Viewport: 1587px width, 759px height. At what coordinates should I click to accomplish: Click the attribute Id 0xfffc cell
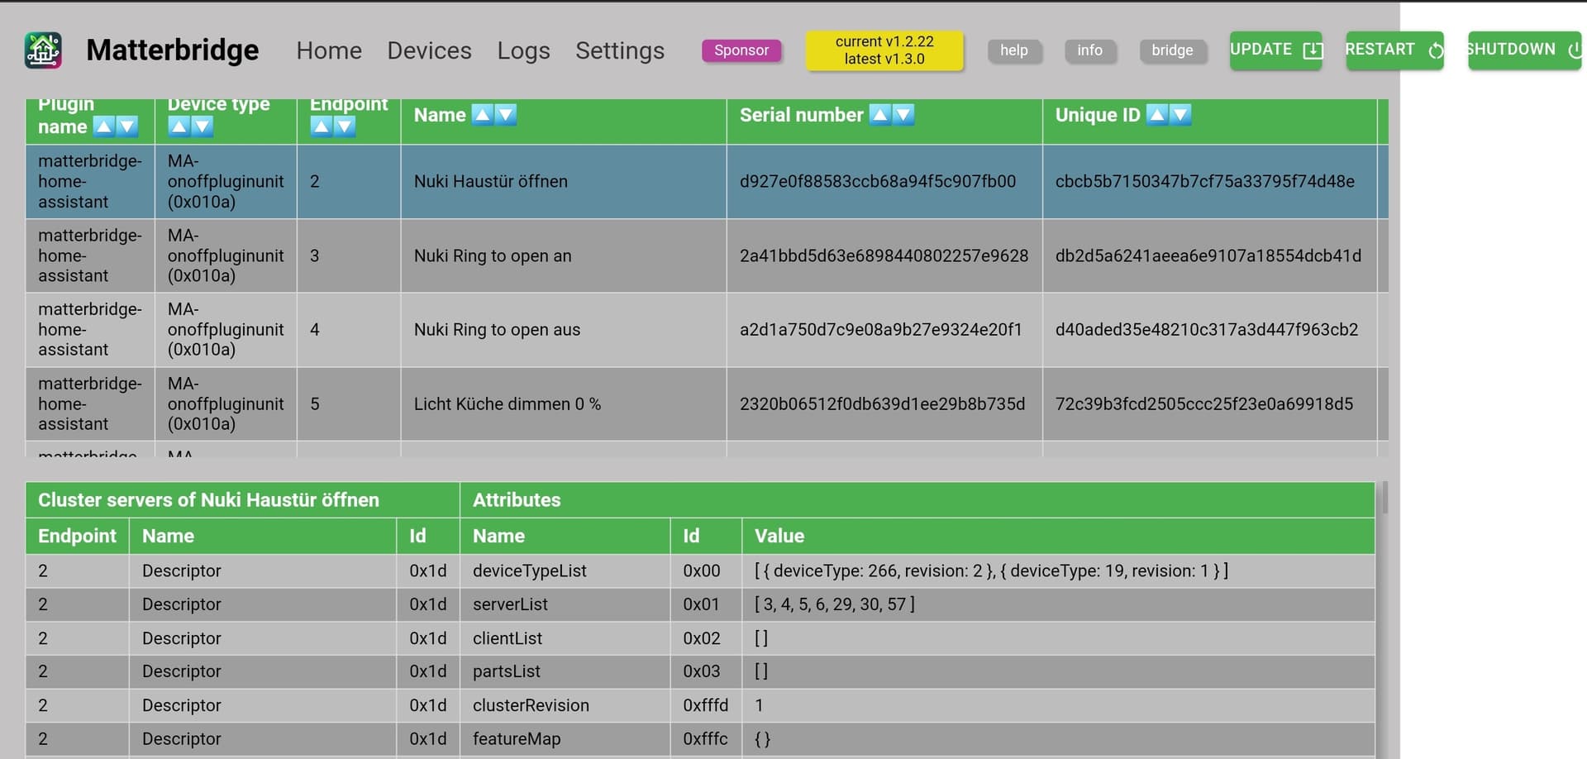click(706, 739)
